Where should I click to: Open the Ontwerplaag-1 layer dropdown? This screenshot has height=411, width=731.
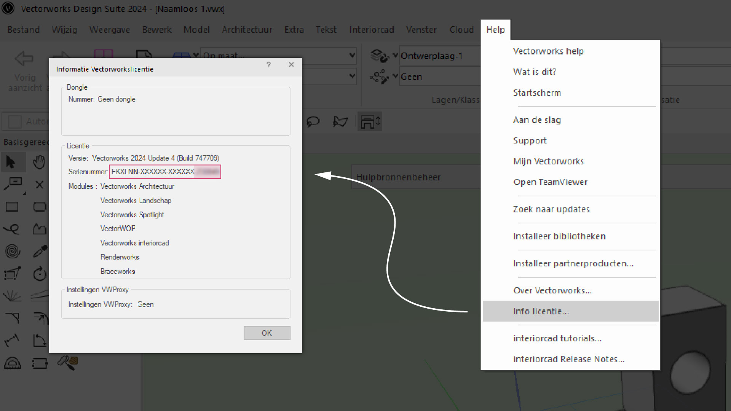point(440,56)
